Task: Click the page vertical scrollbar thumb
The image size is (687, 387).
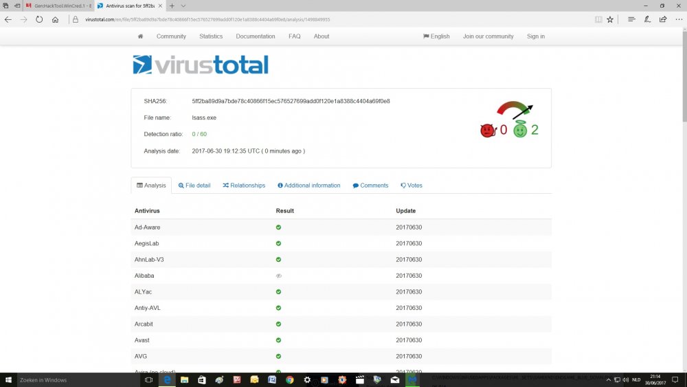Action: pos(684,77)
